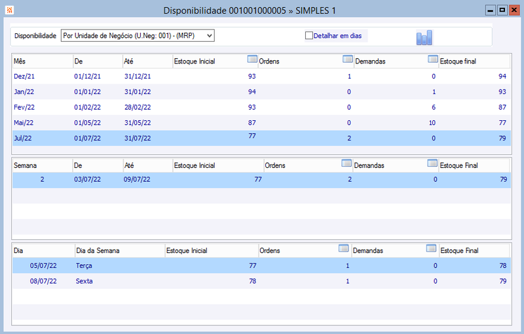This screenshot has width=524, height=334.
Task: Click the Dia da Semana column header
Action: [120, 251]
